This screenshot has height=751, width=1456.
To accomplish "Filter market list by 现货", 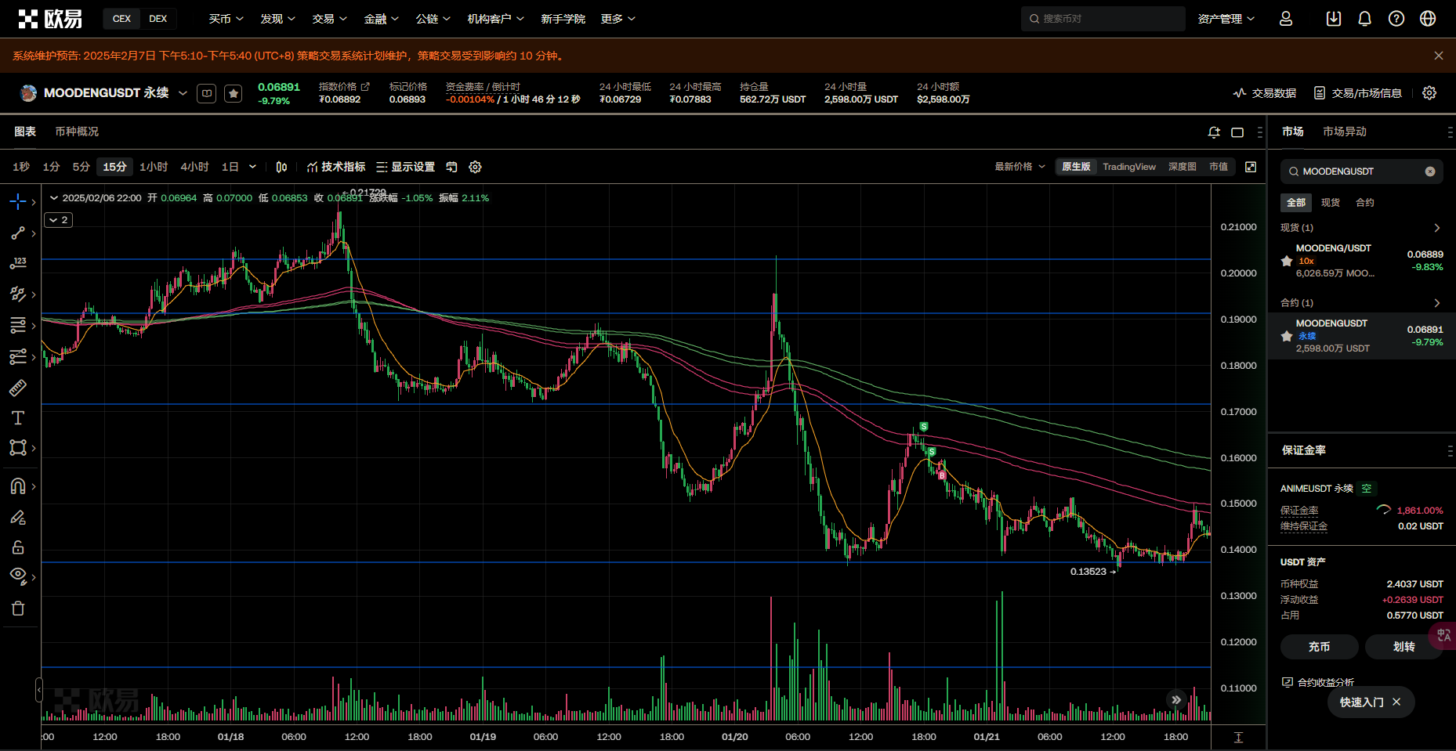I will click(x=1331, y=203).
